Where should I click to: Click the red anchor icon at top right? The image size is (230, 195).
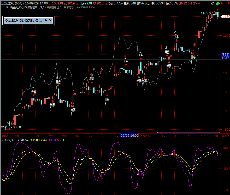(222, 3)
